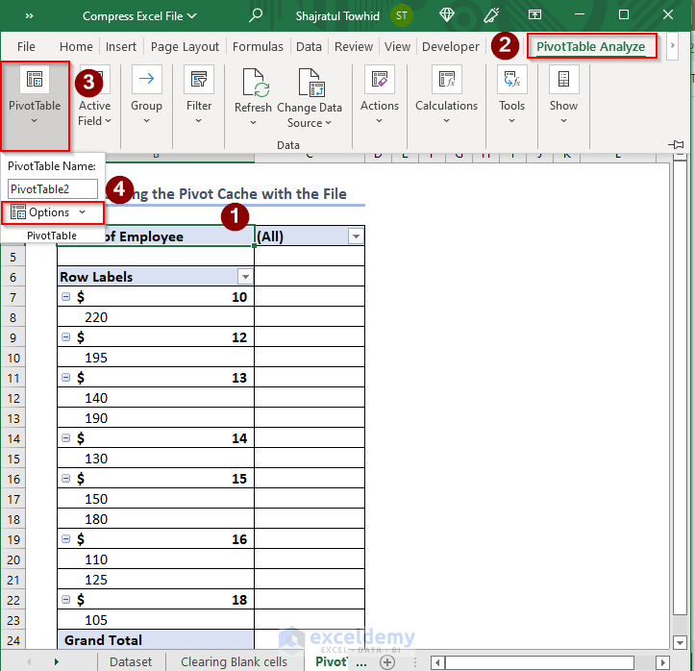Click the diamond premium icon
Screen dimensions: 695x671
(x=447, y=15)
